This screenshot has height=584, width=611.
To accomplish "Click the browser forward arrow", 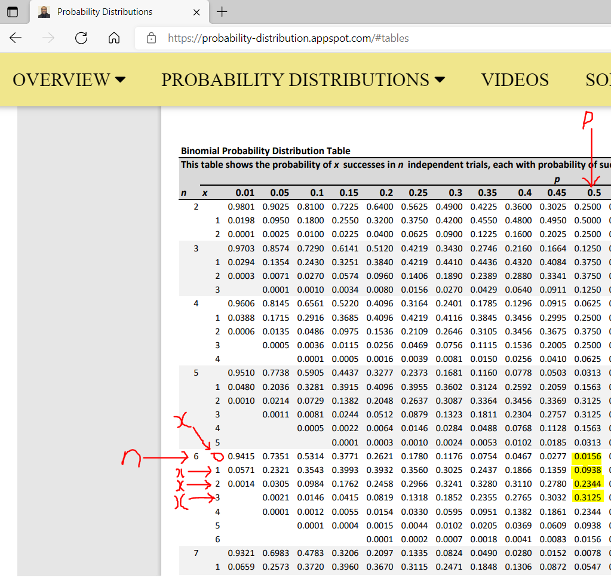I will [x=48, y=38].
